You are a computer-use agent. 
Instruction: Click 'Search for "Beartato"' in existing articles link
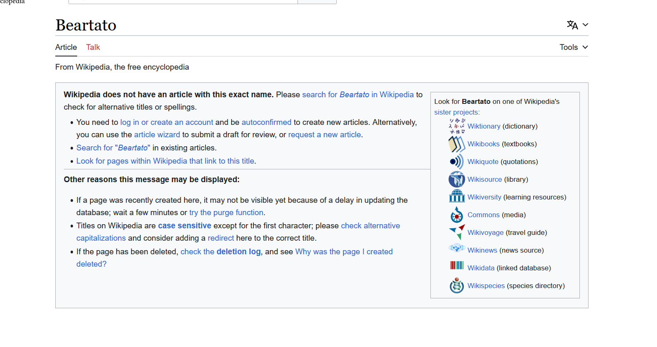point(113,148)
